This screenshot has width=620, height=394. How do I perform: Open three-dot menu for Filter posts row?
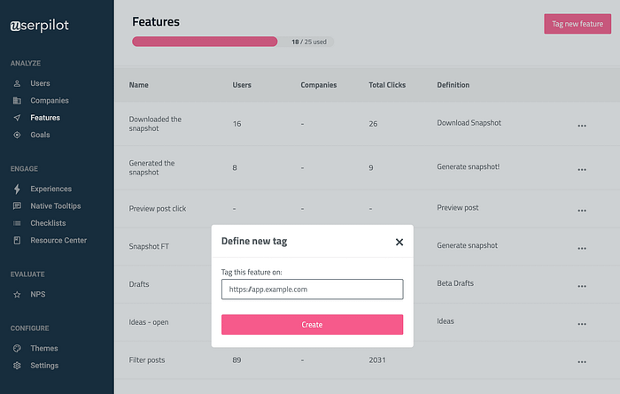tap(582, 362)
